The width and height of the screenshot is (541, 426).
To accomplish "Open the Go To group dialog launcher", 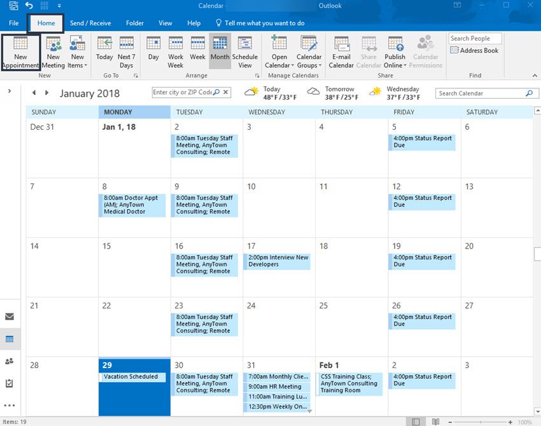I will point(136,76).
